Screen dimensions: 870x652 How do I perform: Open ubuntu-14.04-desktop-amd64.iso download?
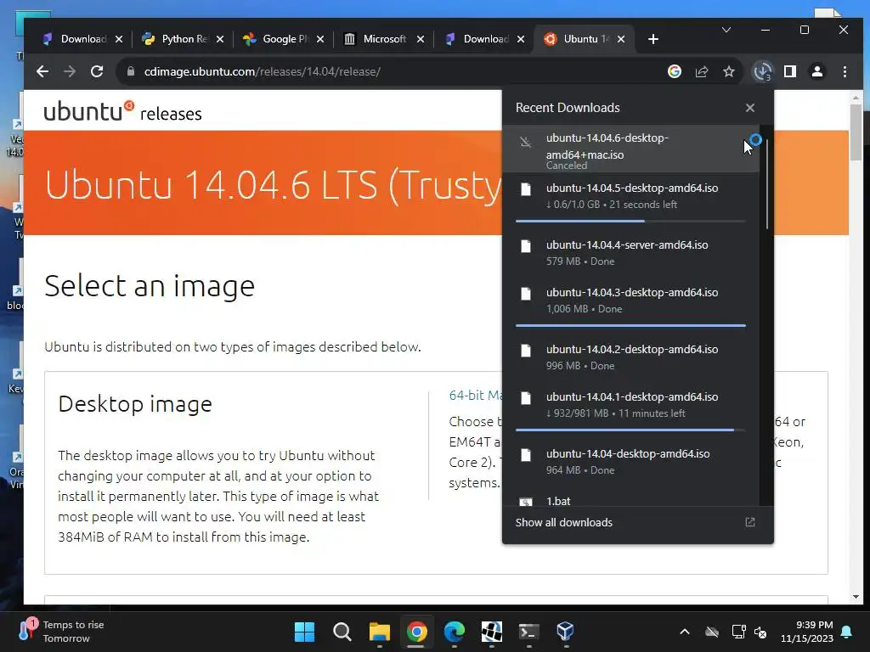tap(630, 462)
